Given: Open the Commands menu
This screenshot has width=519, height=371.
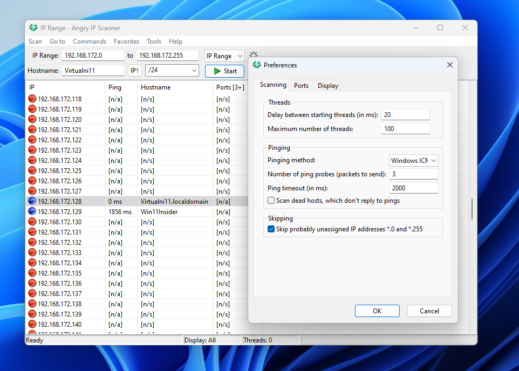Looking at the screenshot, I should point(90,42).
